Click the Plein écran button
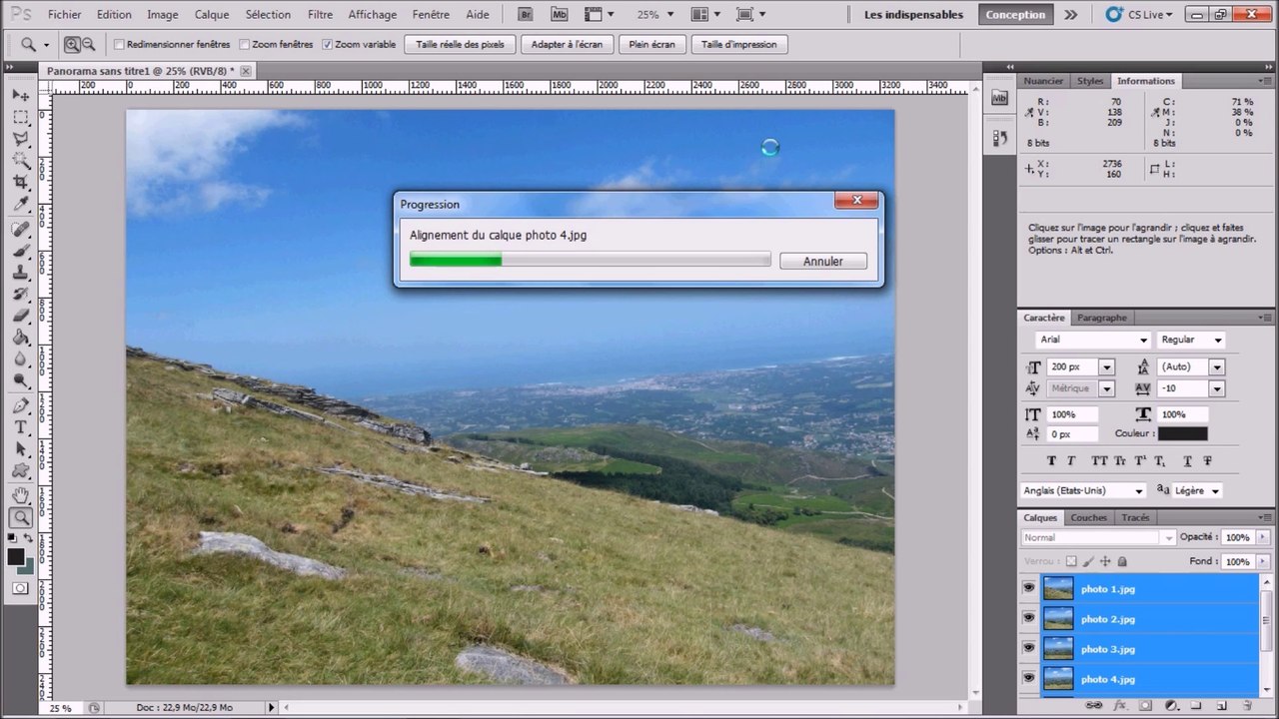Image resolution: width=1279 pixels, height=719 pixels. tap(652, 45)
